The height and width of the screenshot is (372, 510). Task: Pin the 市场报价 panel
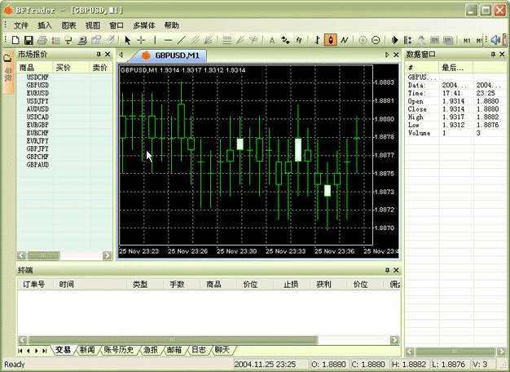(x=99, y=55)
